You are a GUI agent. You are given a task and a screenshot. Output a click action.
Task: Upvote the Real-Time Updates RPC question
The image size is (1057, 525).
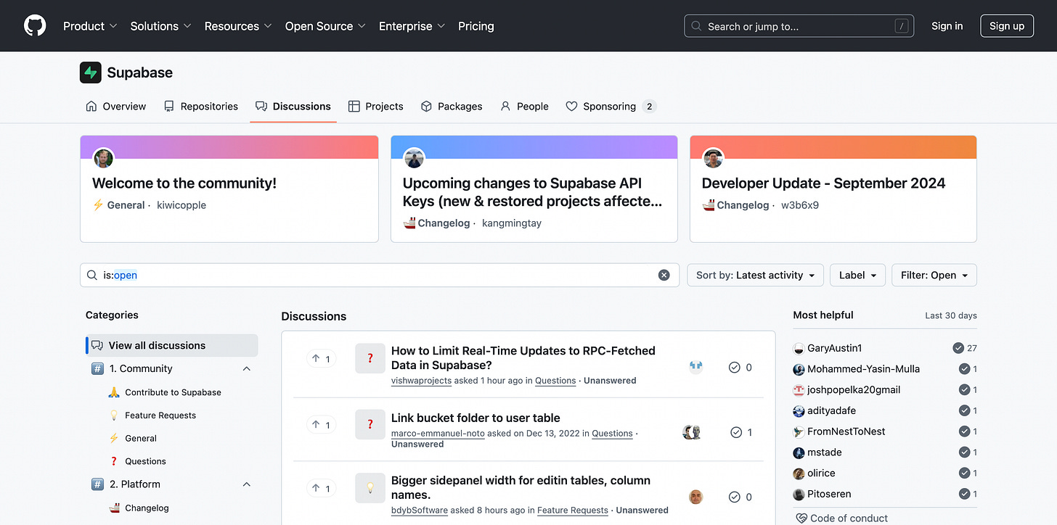321,358
